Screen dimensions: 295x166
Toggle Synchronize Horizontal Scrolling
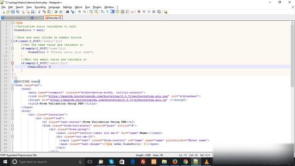point(96,12)
